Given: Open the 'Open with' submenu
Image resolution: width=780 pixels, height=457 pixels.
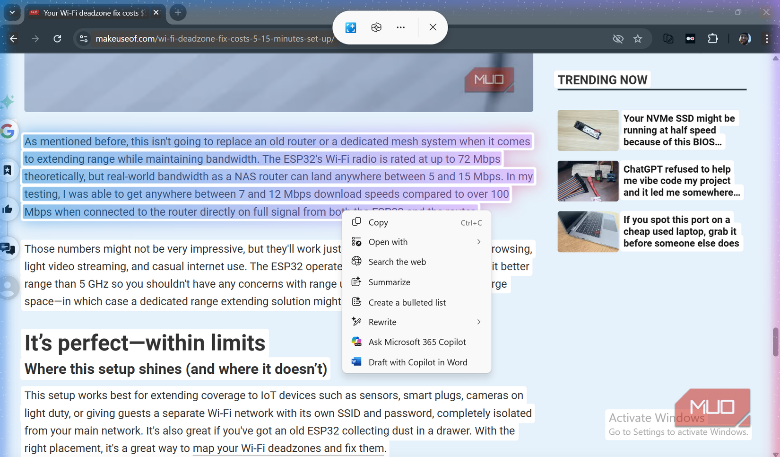Looking at the screenshot, I should point(416,242).
